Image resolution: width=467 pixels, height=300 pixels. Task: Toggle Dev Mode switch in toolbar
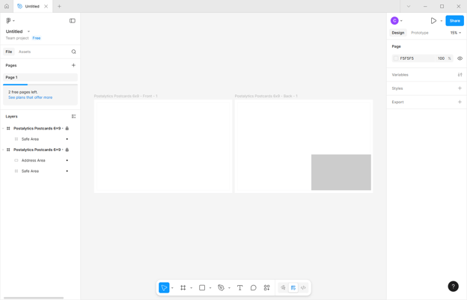click(x=303, y=287)
